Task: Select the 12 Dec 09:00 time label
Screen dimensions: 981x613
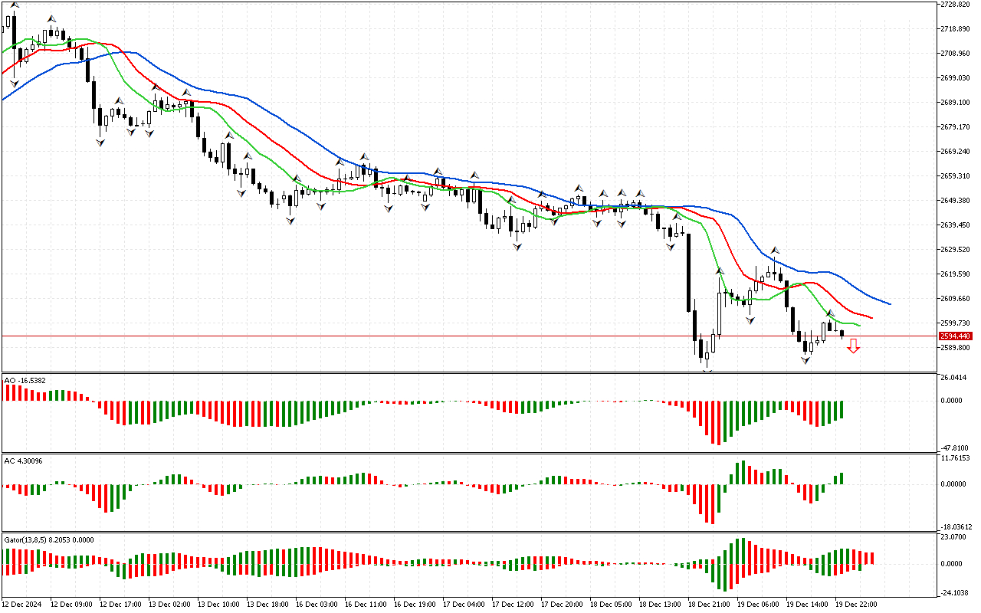Action: 71,605
